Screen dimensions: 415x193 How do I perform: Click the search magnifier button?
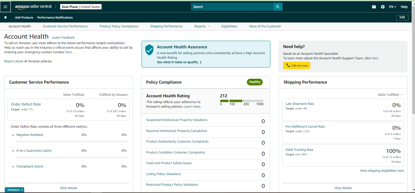(278, 7)
